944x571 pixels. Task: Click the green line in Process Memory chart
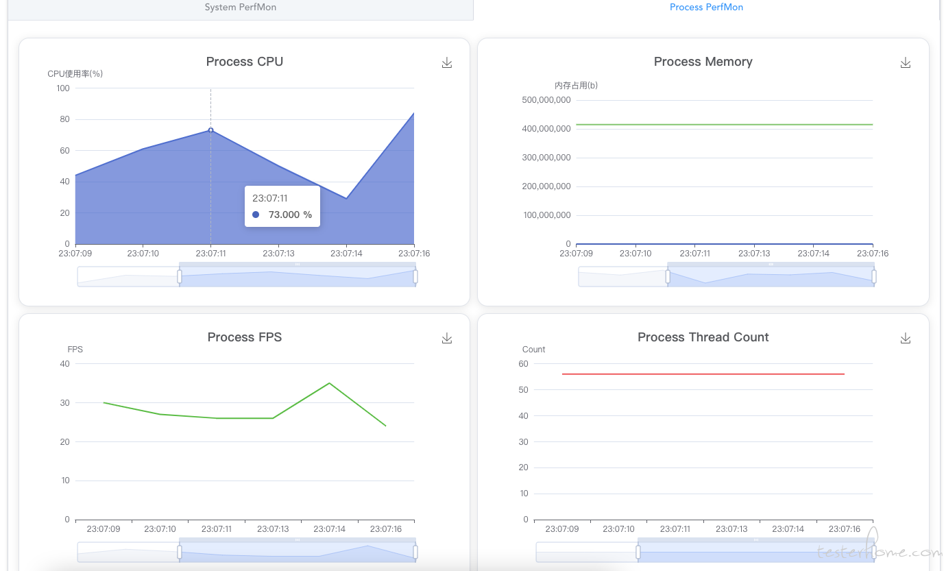(724, 125)
